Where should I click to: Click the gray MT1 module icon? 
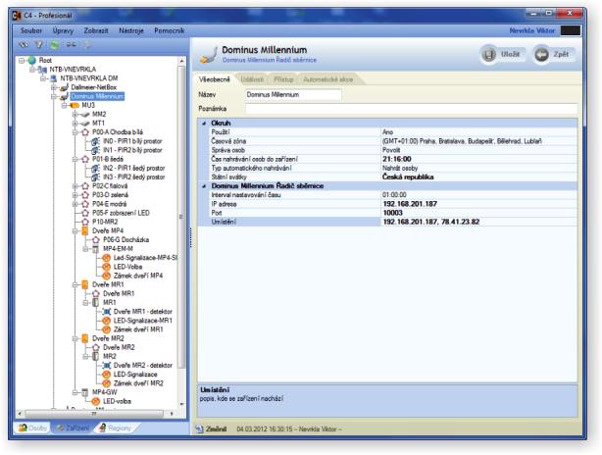85,124
